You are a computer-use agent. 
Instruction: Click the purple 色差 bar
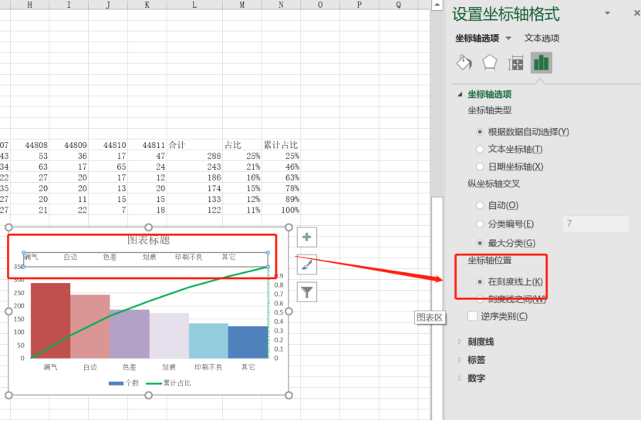pyautogui.click(x=129, y=334)
